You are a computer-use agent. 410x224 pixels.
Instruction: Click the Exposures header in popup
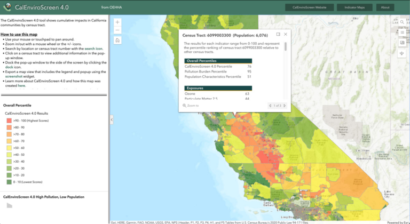(x=218, y=88)
